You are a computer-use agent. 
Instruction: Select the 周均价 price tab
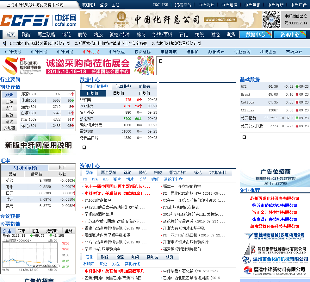118,93
